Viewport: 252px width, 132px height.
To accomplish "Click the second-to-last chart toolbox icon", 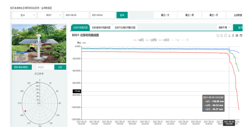I will click(237, 35).
